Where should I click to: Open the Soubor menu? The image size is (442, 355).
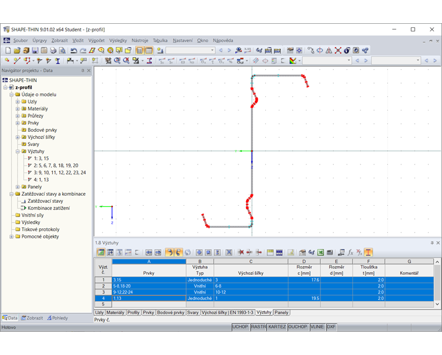click(20, 41)
